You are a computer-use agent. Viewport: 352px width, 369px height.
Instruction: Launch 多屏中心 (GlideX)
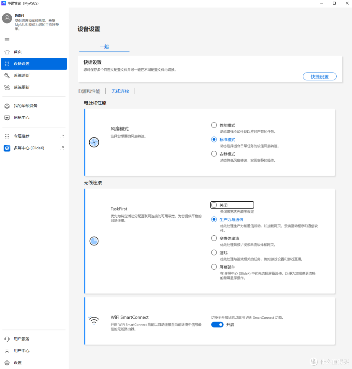coord(34,148)
